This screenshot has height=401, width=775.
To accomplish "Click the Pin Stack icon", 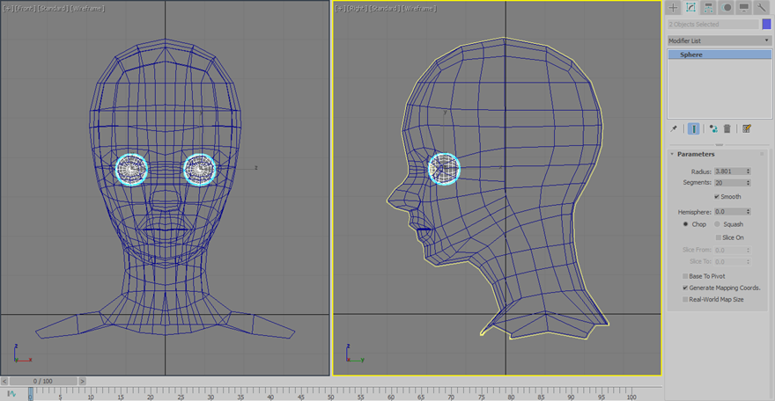I will (x=674, y=128).
